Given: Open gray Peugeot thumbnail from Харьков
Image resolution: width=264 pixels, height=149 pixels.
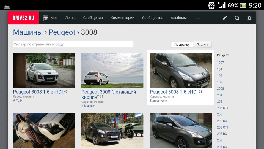Looking at the screenshot, I should [x=181, y=71].
